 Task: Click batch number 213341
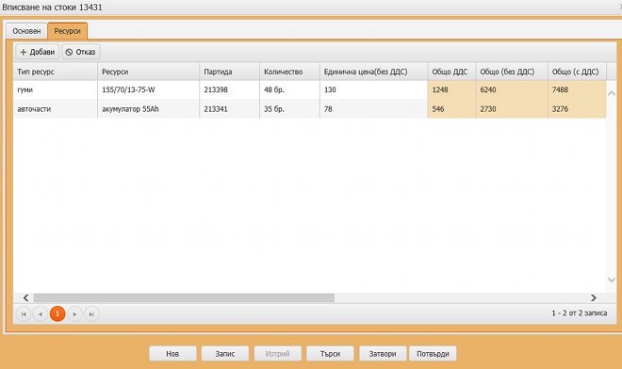pyautogui.click(x=230, y=109)
